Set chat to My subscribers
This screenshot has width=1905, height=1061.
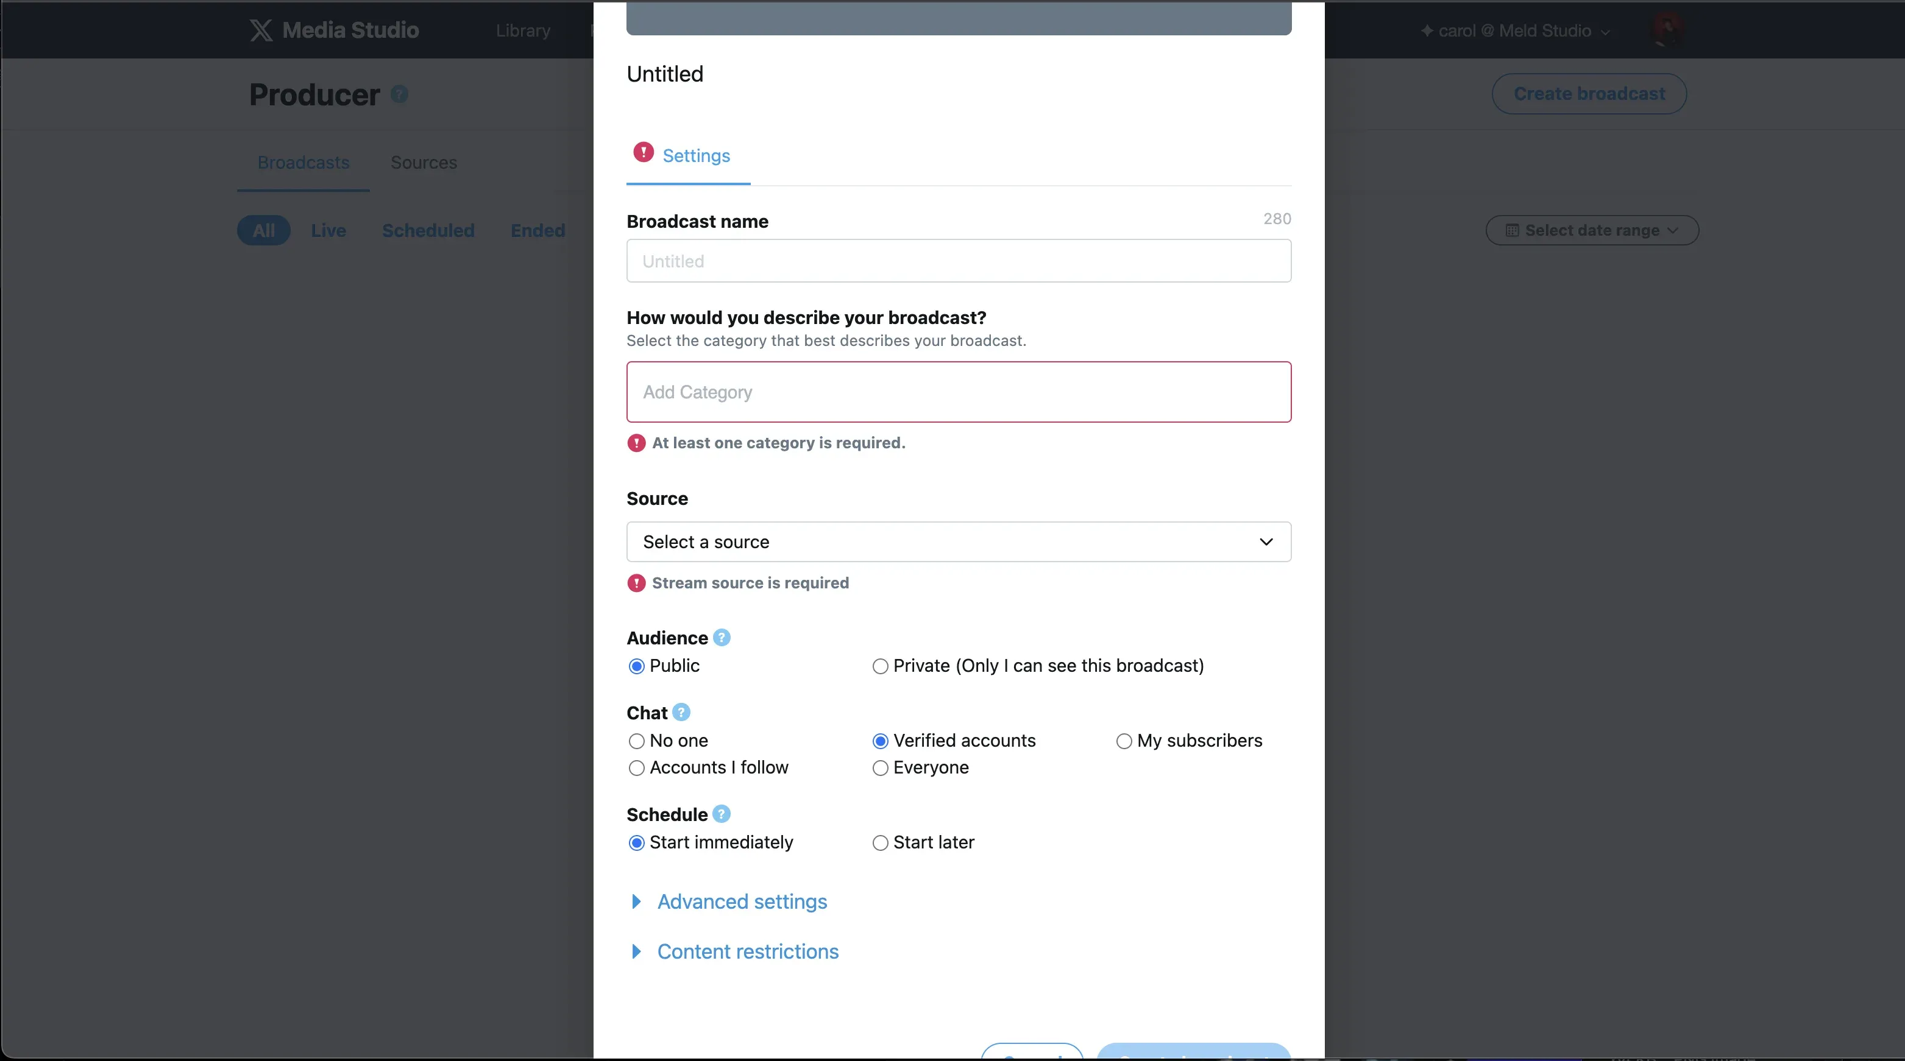click(1124, 741)
